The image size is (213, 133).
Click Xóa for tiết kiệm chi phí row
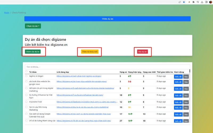pyautogui.click(x=186, y=89)
